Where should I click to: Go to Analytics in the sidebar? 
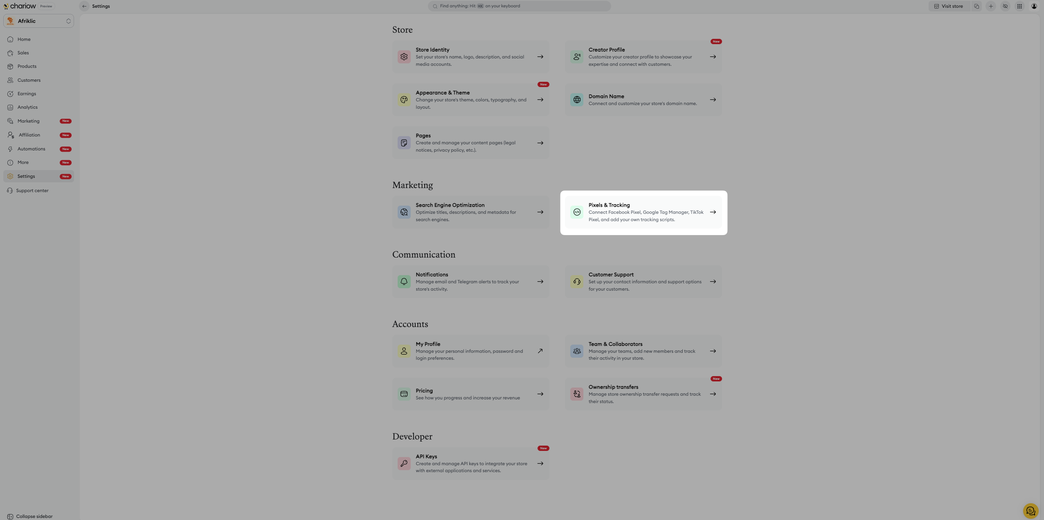(x=27, y=107)
